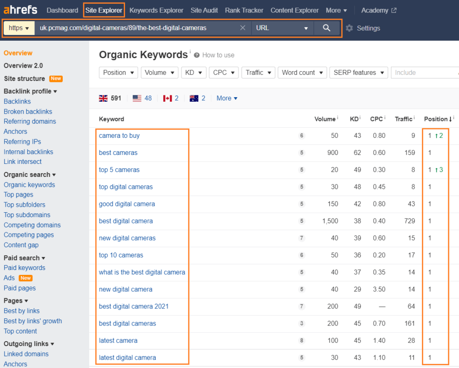Open Best by links' growth
The width and height of the screenshot is (459, 368).
[x=33, y=321]
